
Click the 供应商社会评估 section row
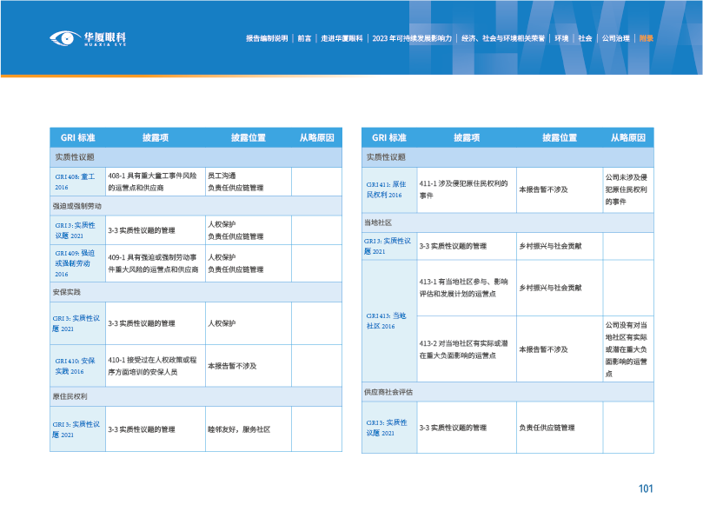click(507, 392)
